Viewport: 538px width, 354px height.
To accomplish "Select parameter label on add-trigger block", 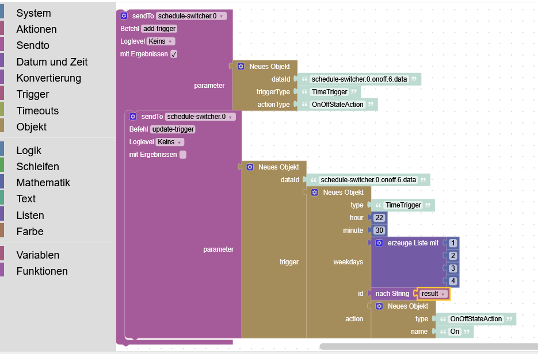I will pyautogui.click(x=209, y=85).
